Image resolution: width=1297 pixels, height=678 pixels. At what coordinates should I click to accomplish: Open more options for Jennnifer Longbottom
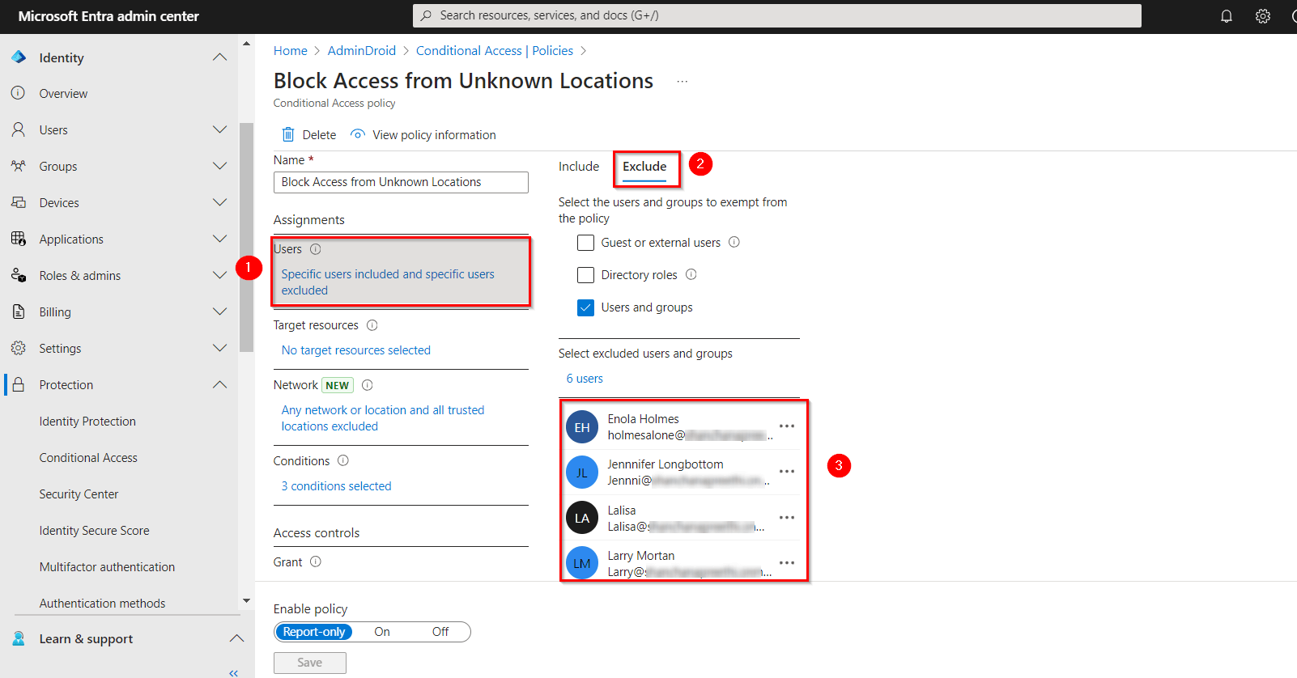coord(787,472)
